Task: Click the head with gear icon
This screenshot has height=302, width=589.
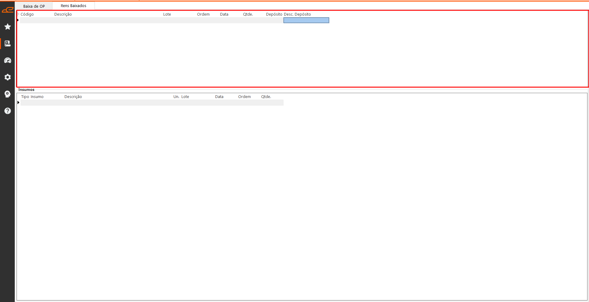Action: pos(8,94)
